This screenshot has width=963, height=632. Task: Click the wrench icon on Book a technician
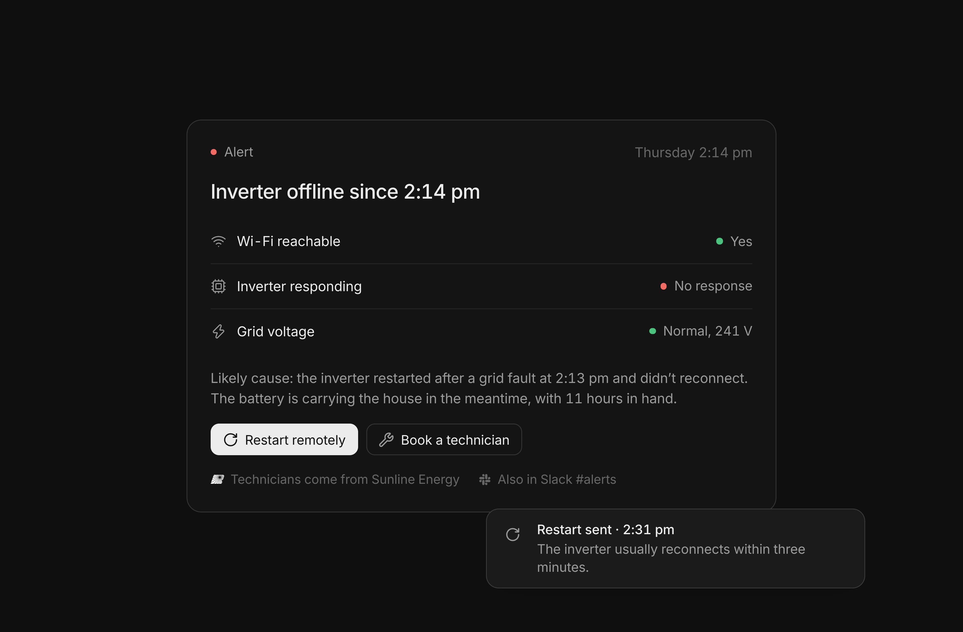click(x=386, y=440)
